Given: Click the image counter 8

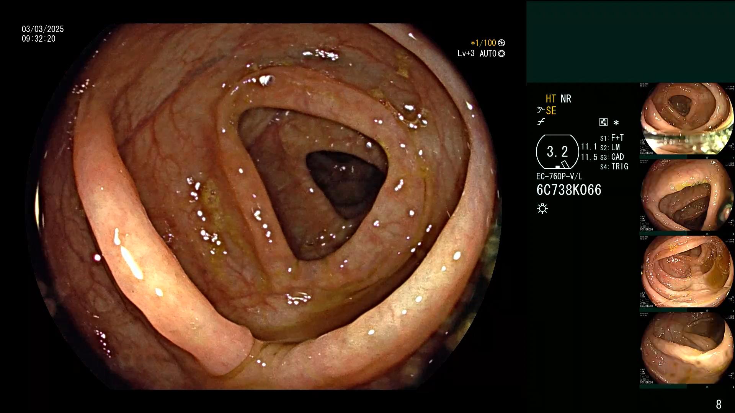Looking at the screenshot, I should [x=719, y=404].
